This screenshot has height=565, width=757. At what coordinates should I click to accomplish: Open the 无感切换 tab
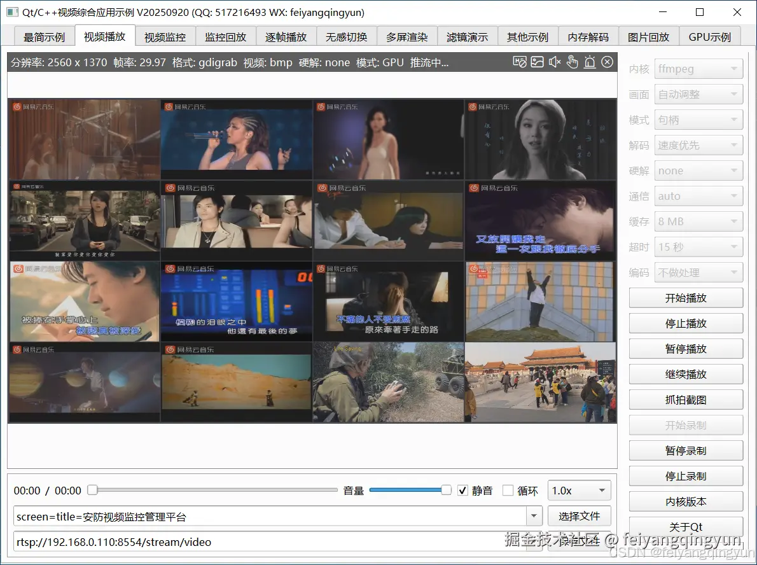pyautogui.click(x=346, y=37)
